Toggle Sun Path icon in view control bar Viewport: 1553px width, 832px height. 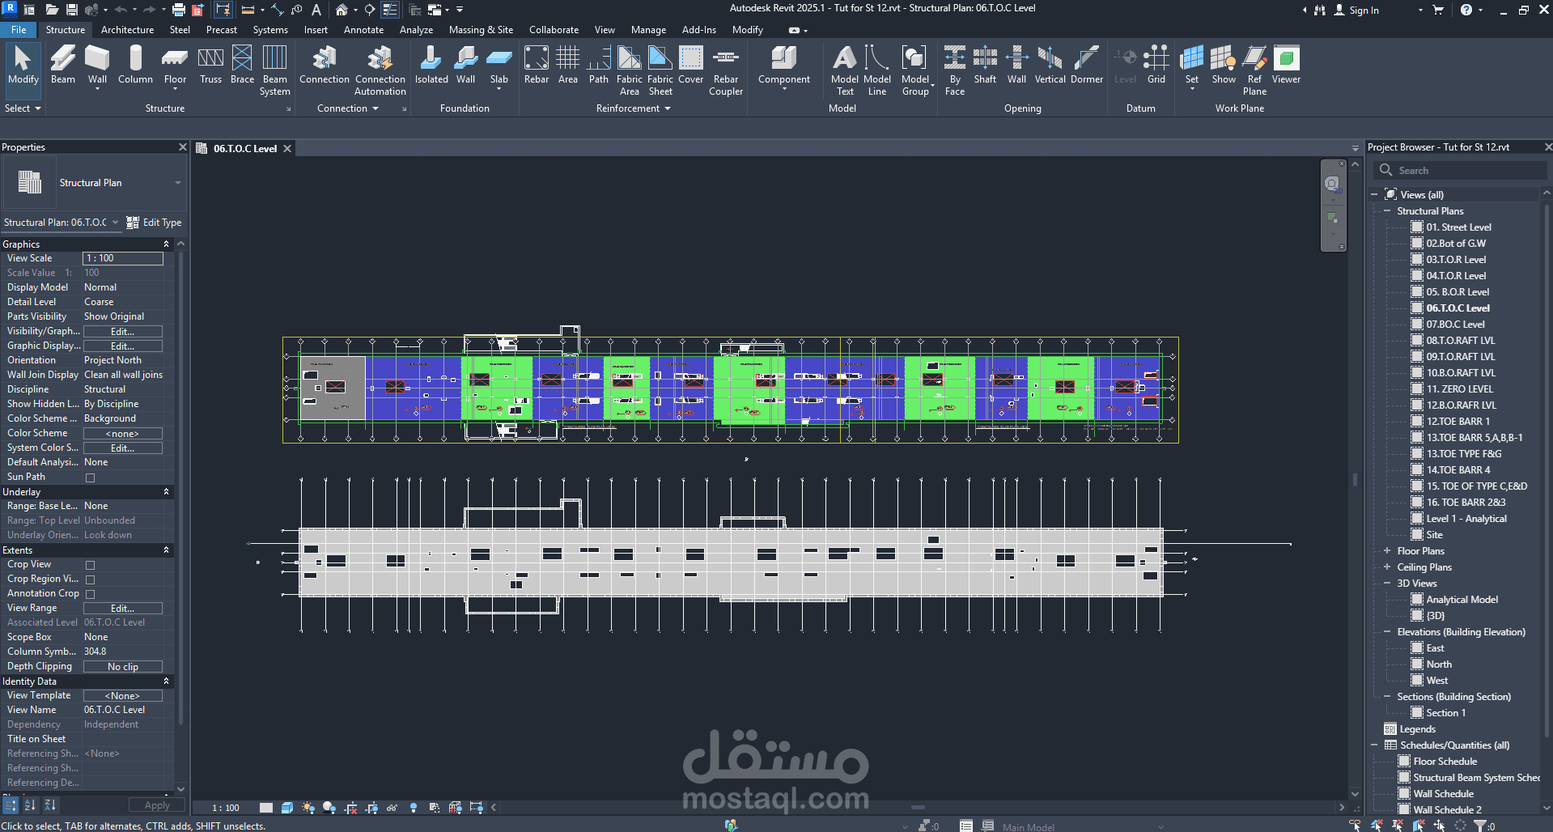(308, 808)
